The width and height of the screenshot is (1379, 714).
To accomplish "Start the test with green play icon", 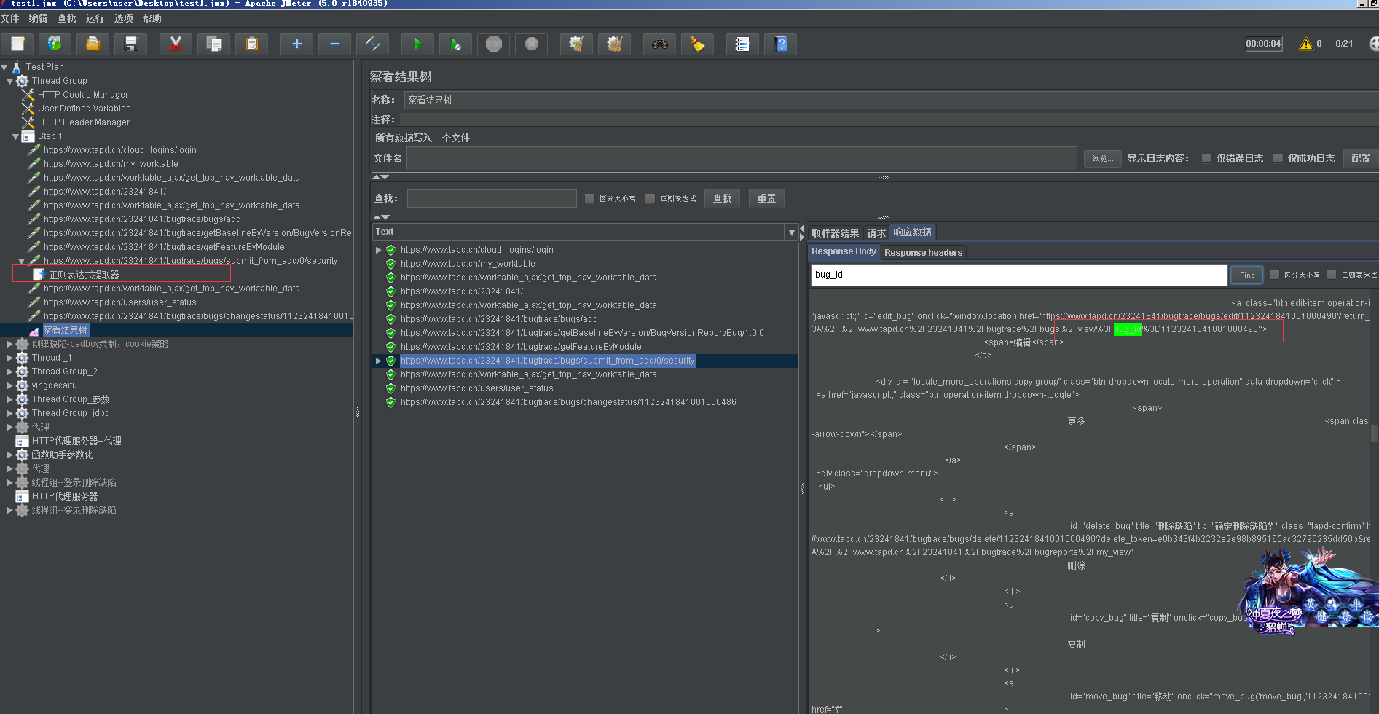I will point(417,44).
